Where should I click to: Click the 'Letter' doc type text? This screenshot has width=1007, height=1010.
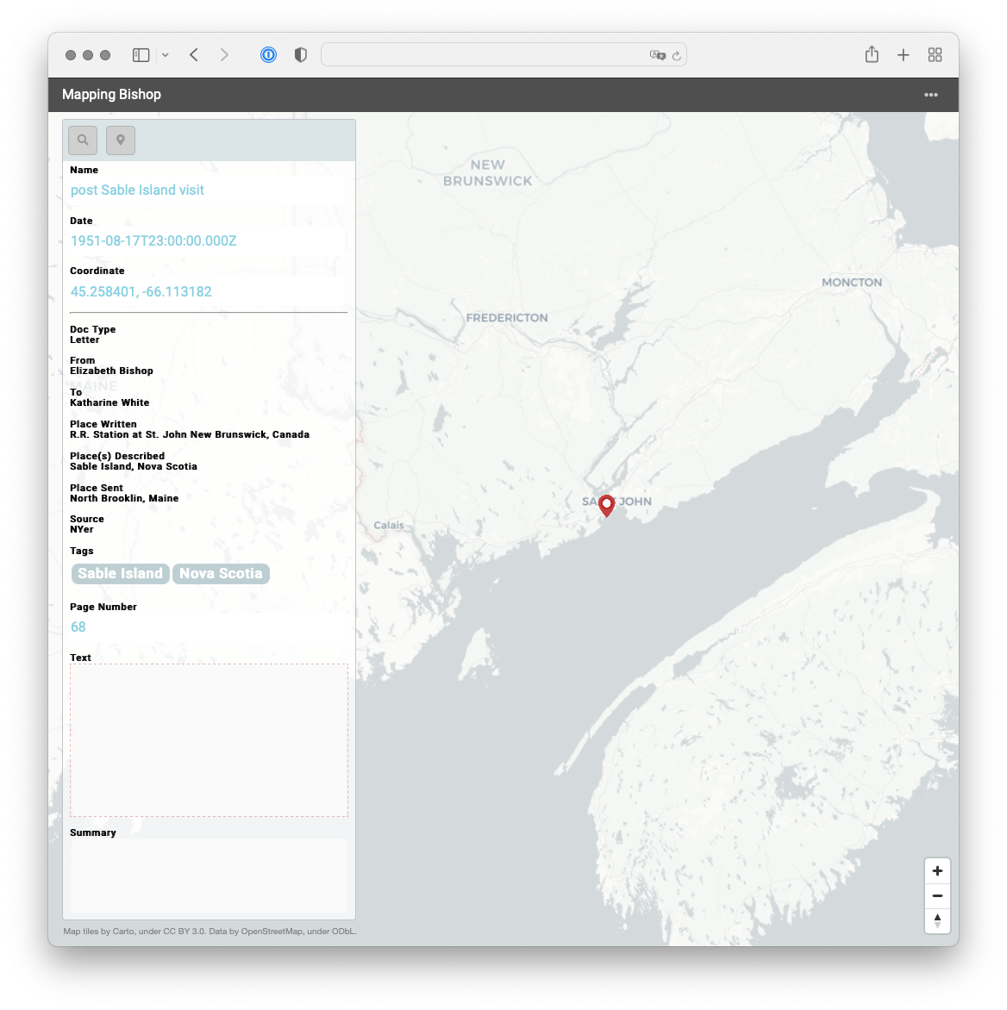pos(84,340)
